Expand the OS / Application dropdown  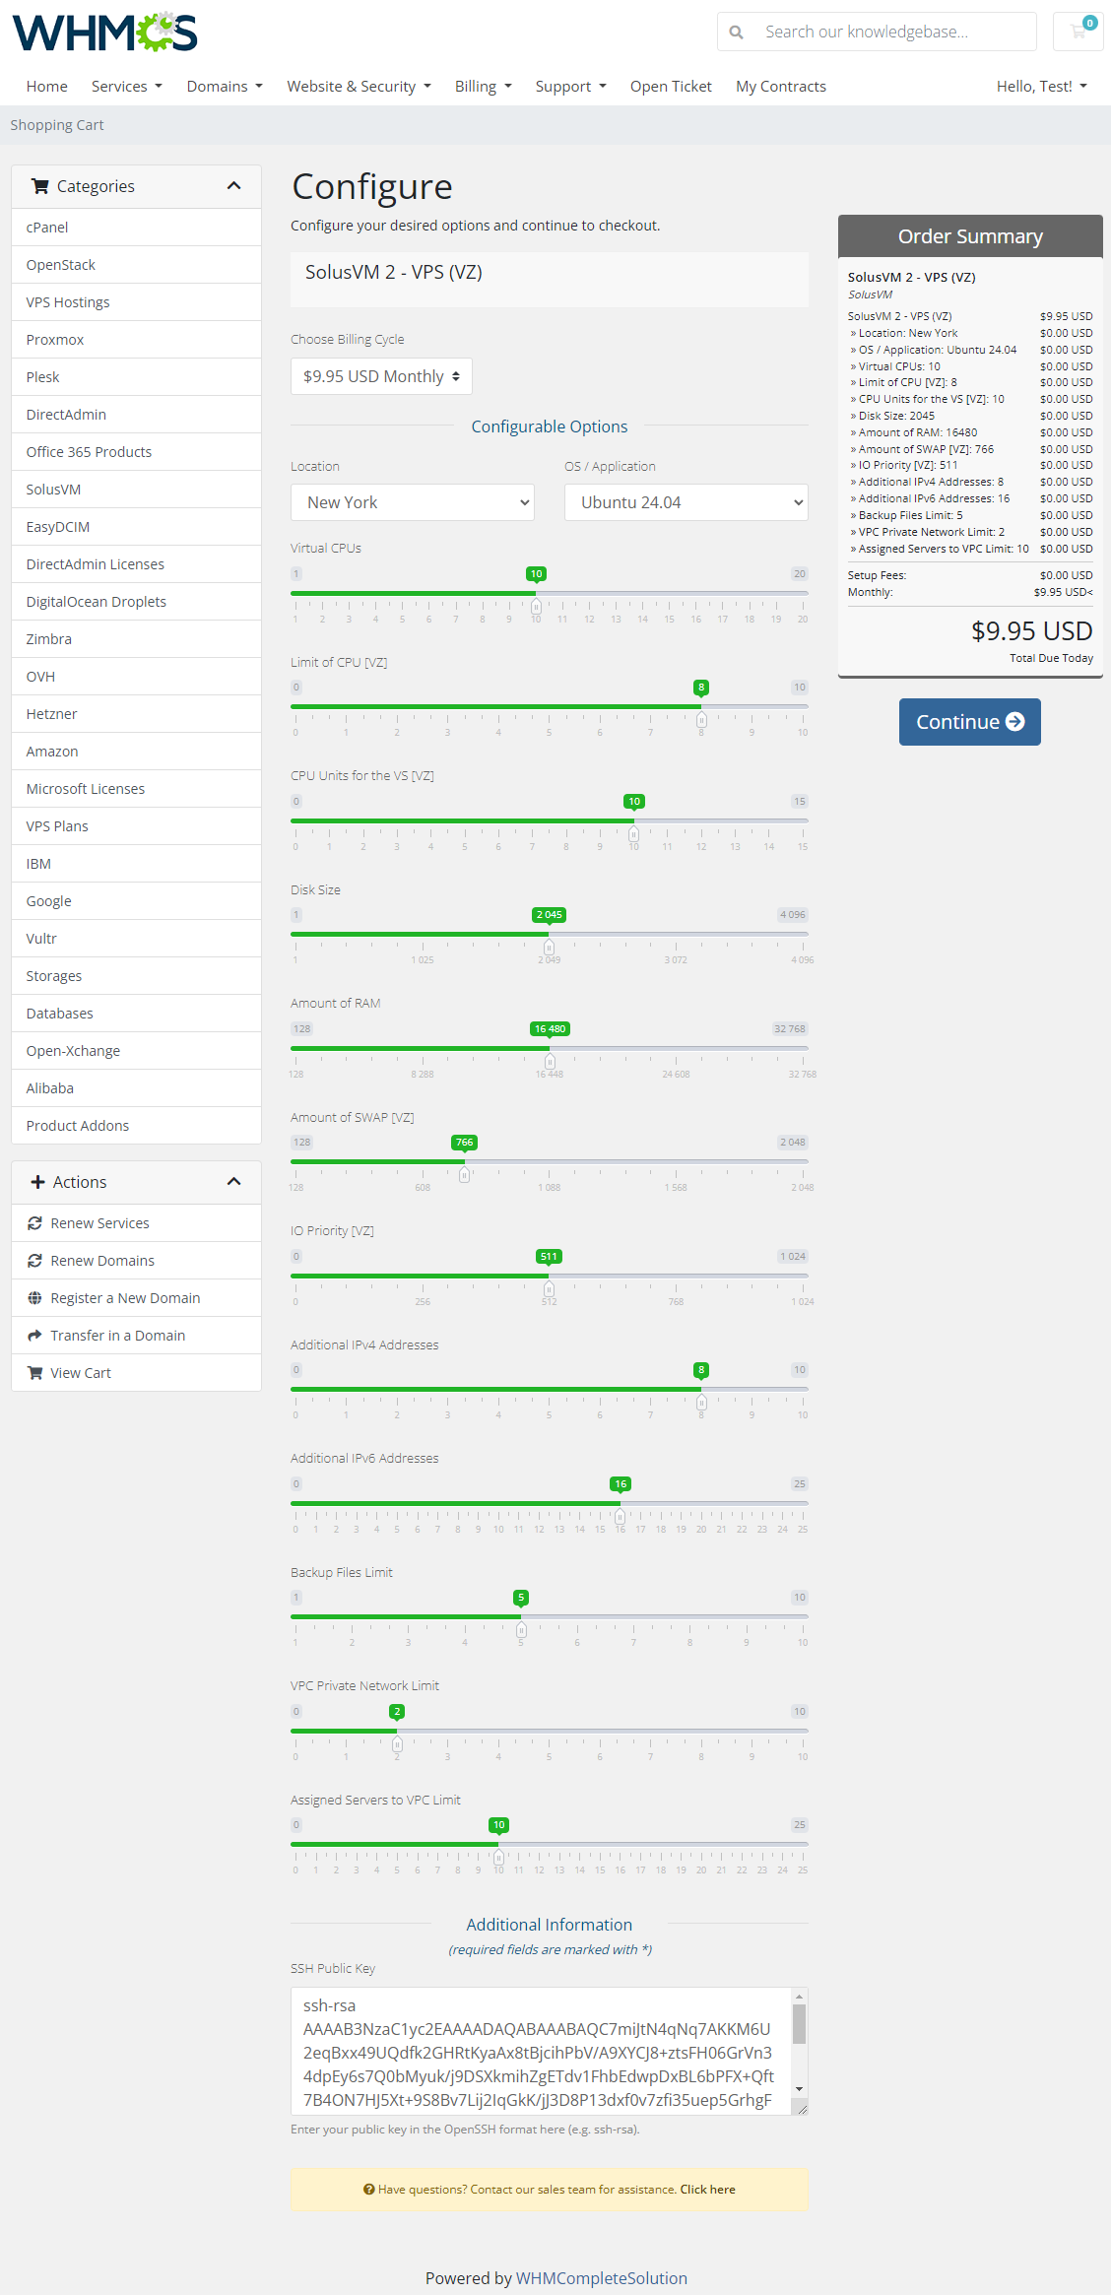click(x=686, y=502)
